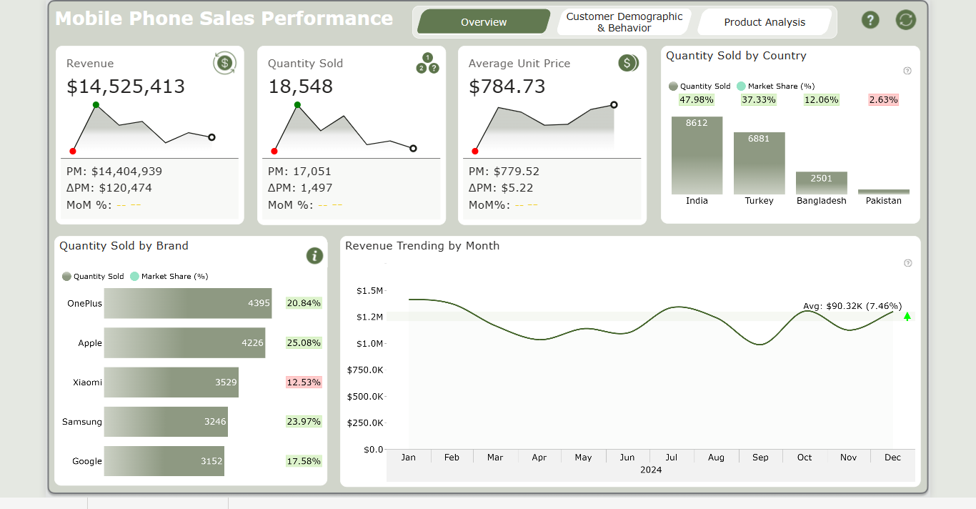
Task: Click the $14,525,413 revenue value
Action: pos(126,87)
